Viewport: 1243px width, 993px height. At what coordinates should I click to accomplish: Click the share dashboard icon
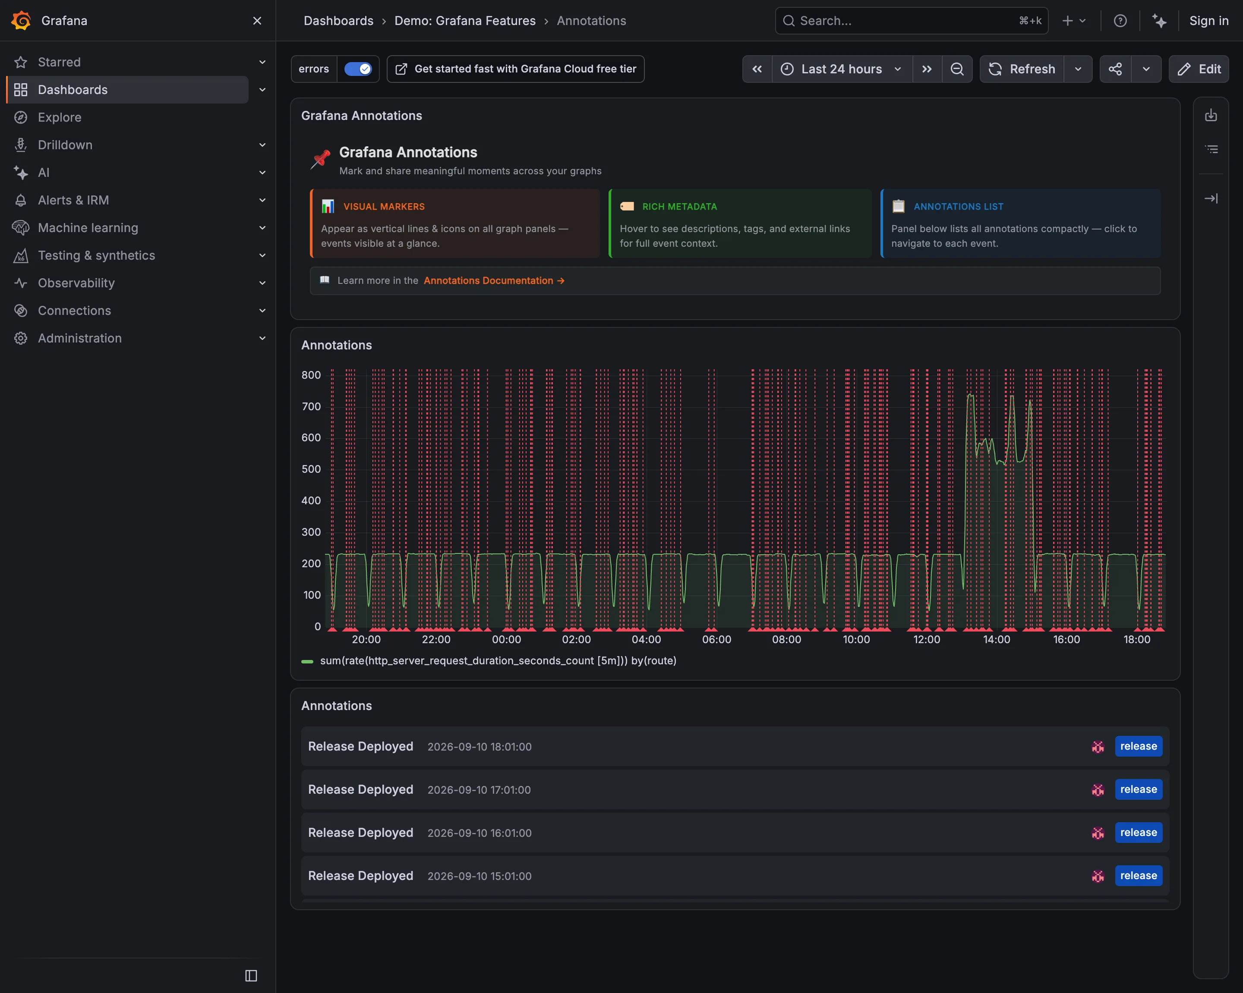[1115, 69]
